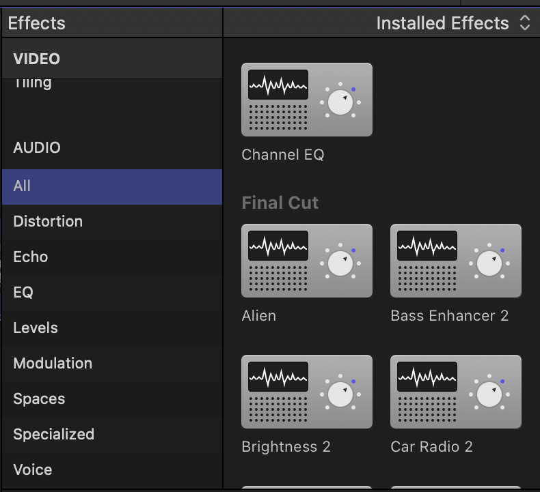Select the Levels category
The height and width of the screenshot is (492, 540).
click(x=112, y=328)
